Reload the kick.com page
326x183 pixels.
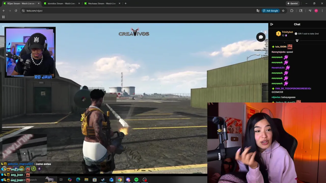coord(16,11)
